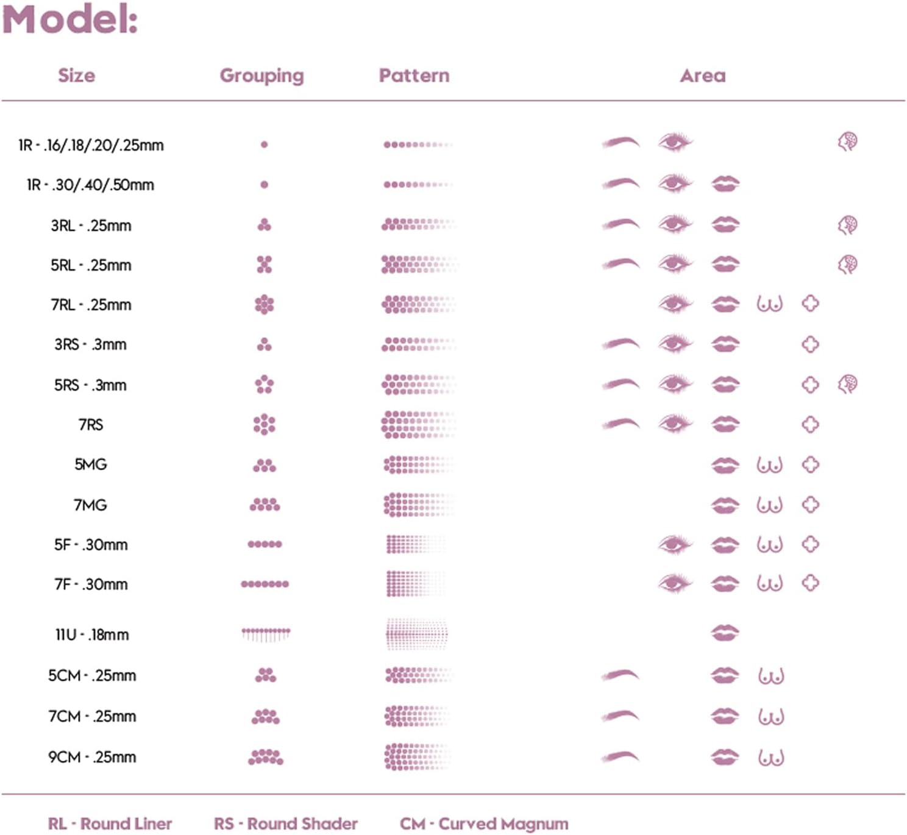The height and width of the screenshot is (835, 907).
Task: Click the 11U needle grouping symbol
Action: point(266,634)
